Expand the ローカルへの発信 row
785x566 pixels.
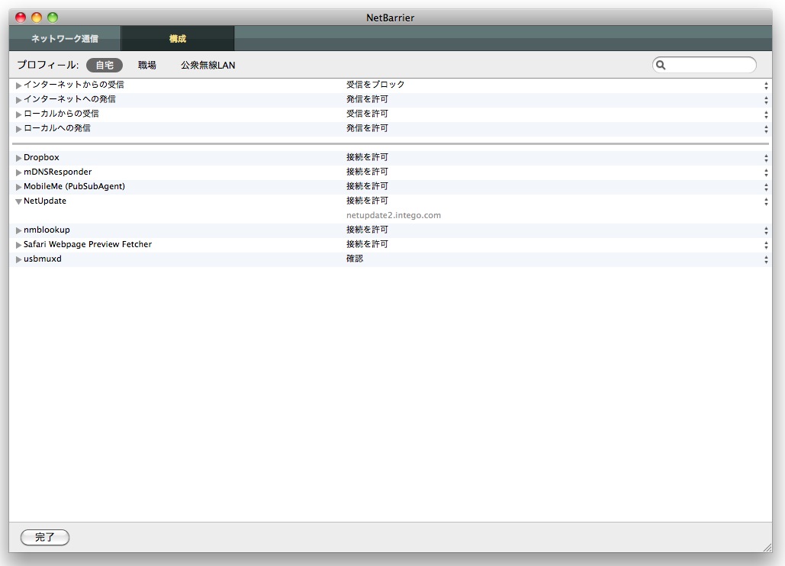coord(18,129)
